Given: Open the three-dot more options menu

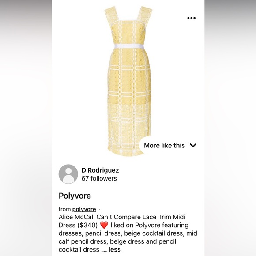Looking at the screenshot, I should pyautogui.click(x=192, y=18).
